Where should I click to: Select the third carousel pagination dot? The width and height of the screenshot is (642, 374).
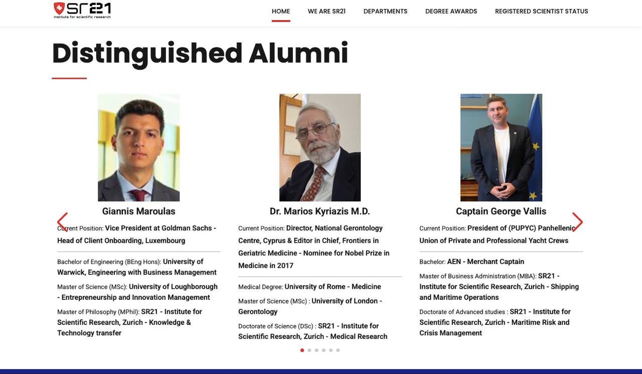(316, 350)
